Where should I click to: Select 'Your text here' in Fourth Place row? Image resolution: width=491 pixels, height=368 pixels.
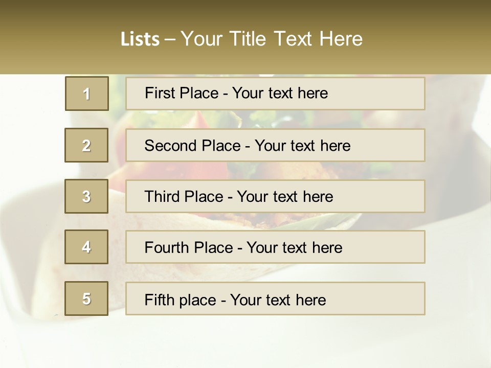pyautogui.click(x=295, y=247)
